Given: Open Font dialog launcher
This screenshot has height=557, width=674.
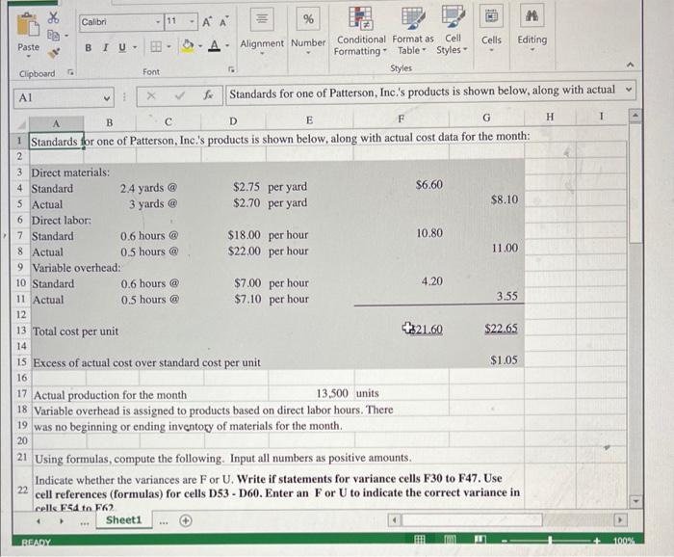Looking at the screenshot, I should 231,69.
